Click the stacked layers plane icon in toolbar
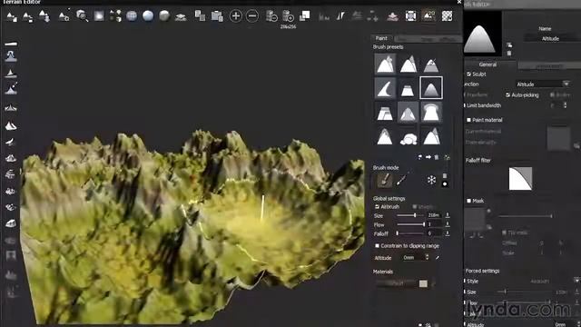 (x=181, y=16)
